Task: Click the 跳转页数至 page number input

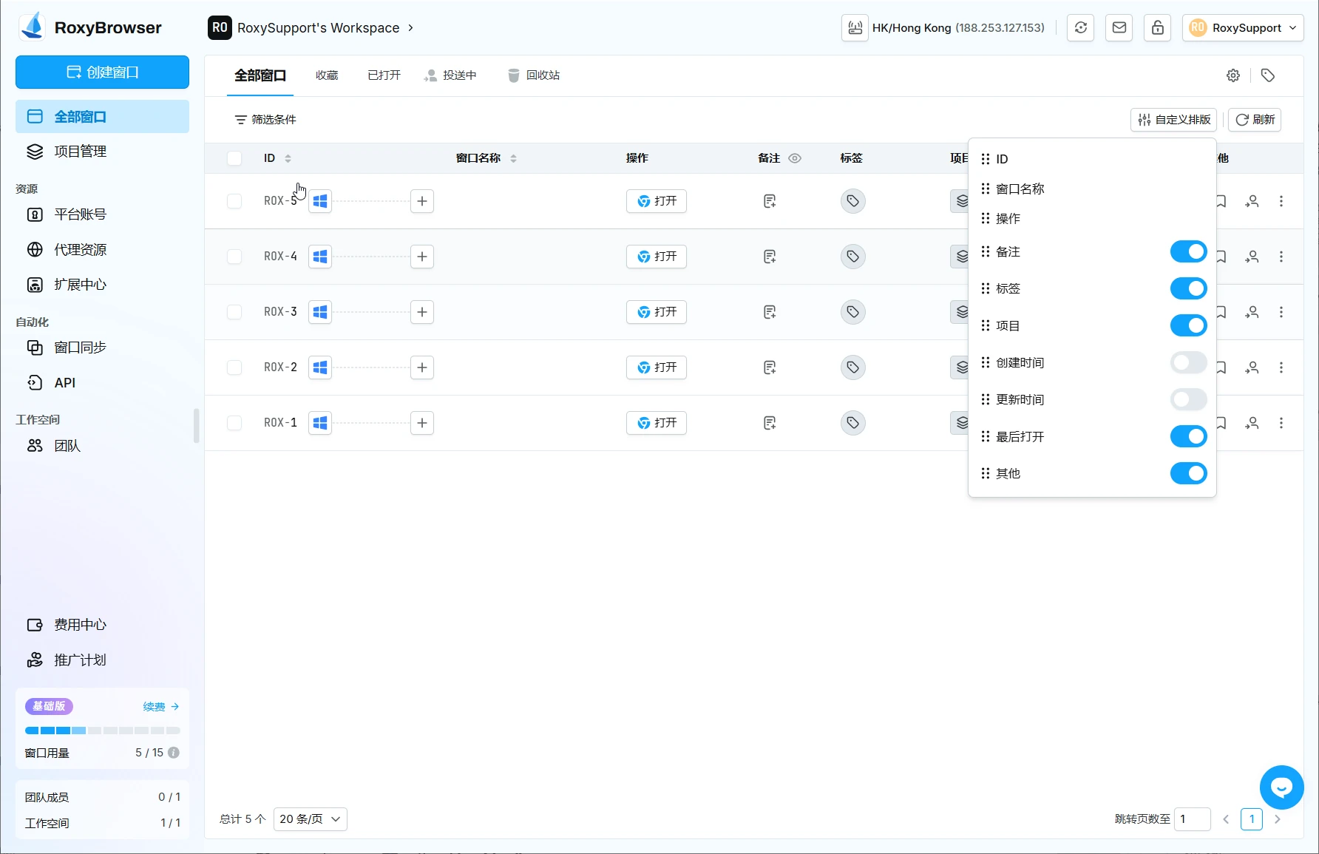Action: pyautogui.click(x=1192, y=819)
